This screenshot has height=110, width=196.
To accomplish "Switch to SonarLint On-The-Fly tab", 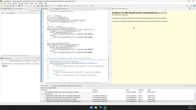I will click(x=74, y=86).
